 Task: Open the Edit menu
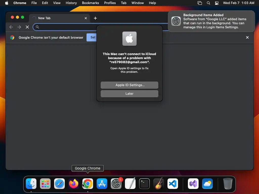point(45,3)
